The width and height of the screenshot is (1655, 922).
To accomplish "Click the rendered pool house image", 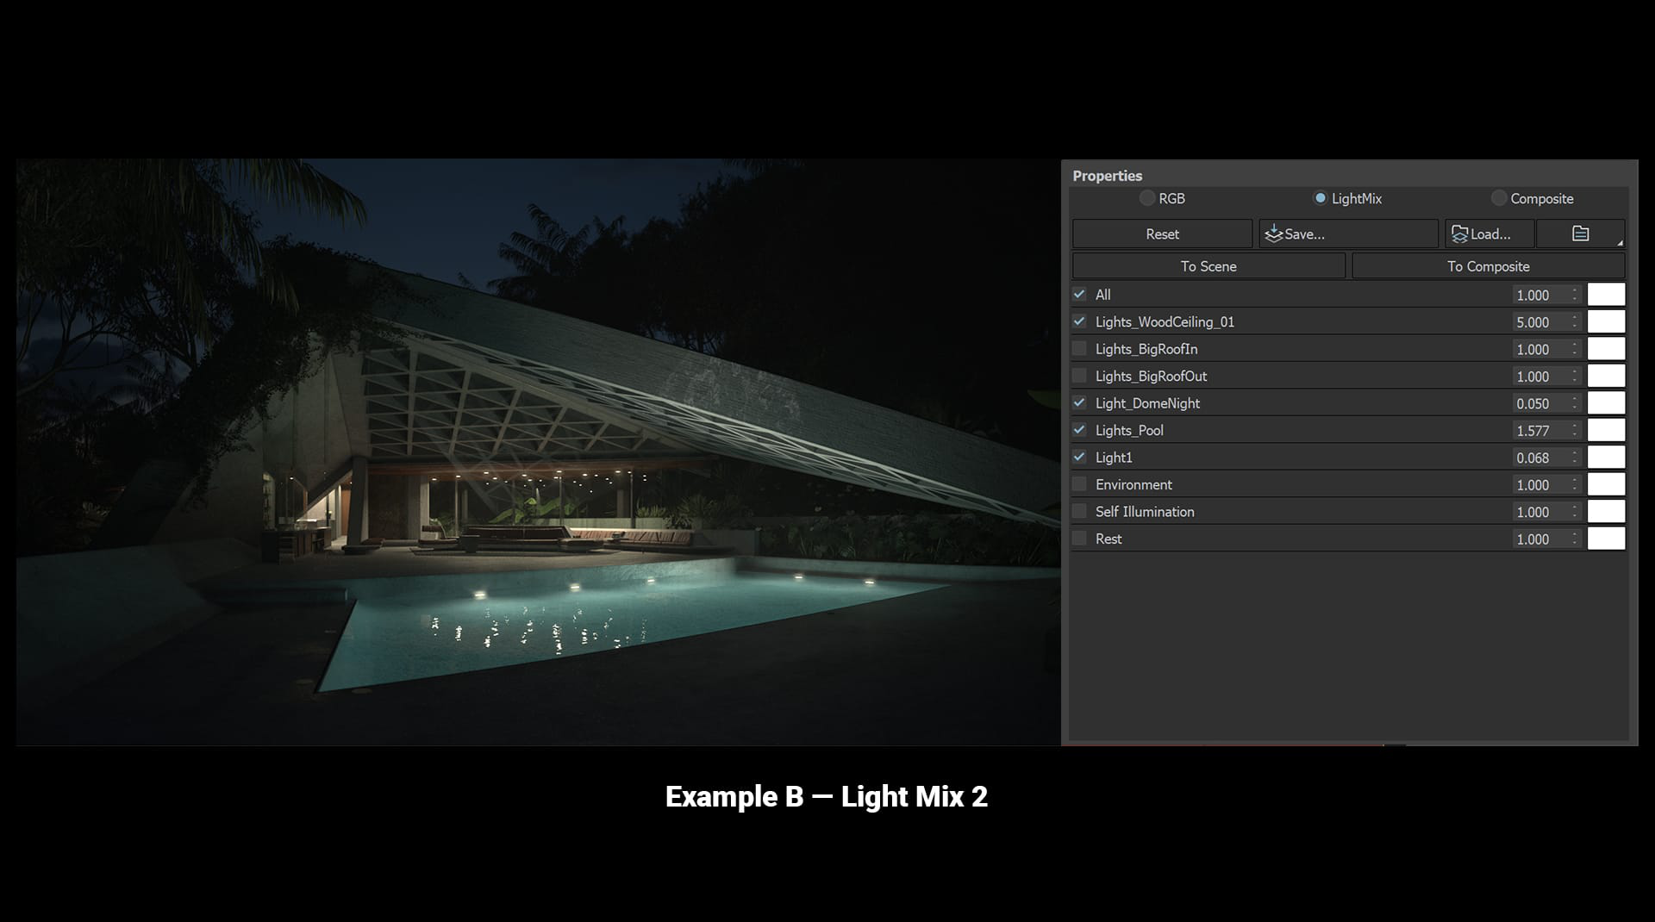I will pos(538,452).
